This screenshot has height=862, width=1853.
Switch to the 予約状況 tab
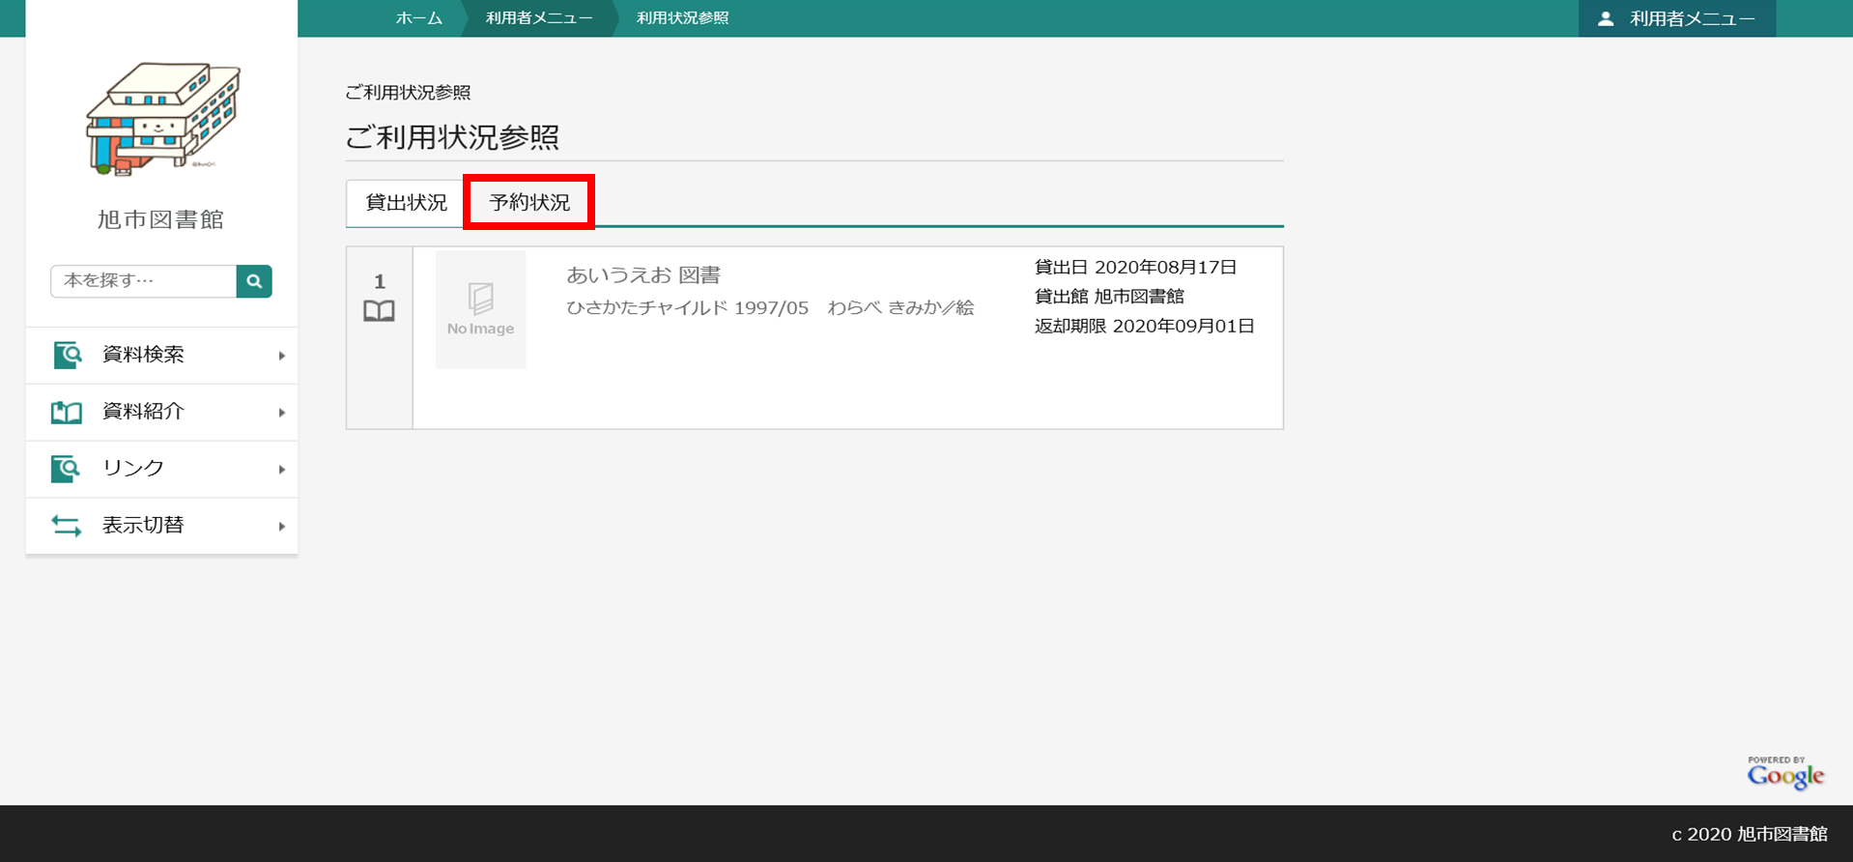(x=529, y=203)
